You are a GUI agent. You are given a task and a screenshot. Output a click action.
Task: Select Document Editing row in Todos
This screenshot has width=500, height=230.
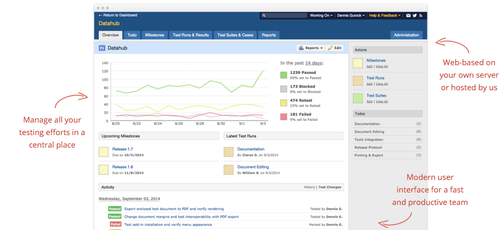pos(388,132)
